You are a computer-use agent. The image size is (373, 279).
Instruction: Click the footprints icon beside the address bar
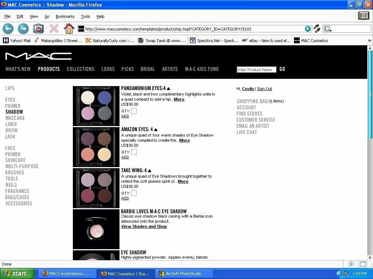(x=317, y=28)
